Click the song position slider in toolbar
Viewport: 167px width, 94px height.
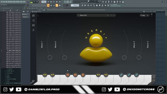(x=38, y=5)
